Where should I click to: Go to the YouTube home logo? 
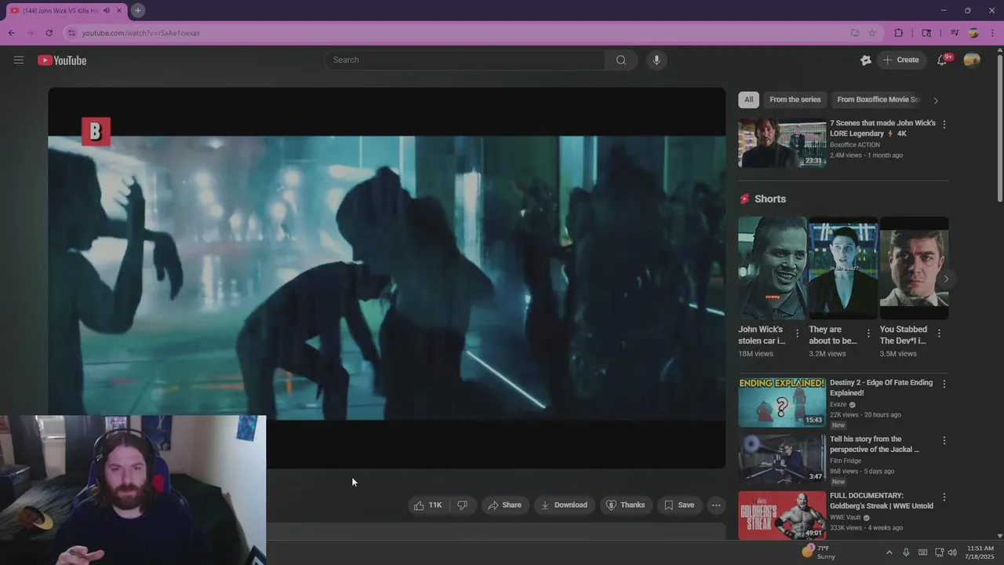62,60
